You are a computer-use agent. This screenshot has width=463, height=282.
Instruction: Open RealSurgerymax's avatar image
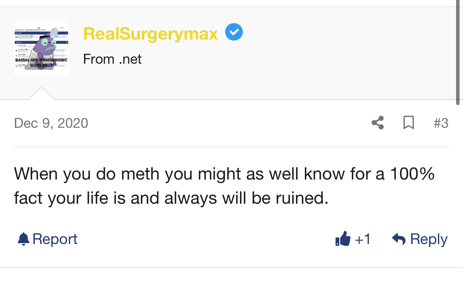click(x=41, y=49)
